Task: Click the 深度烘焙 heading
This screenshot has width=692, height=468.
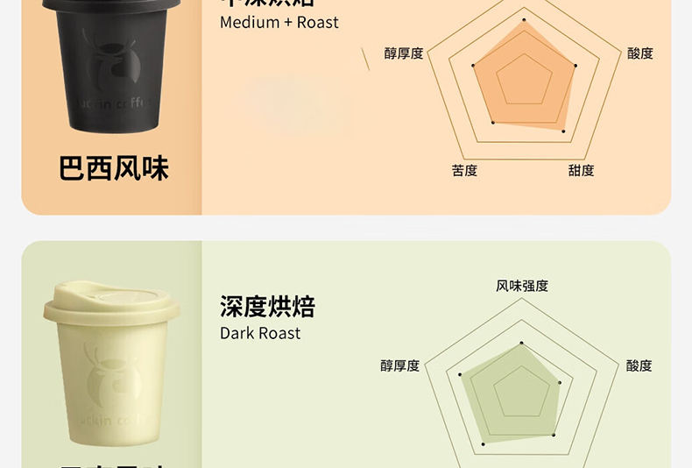Action: click(x=267, y=307)
